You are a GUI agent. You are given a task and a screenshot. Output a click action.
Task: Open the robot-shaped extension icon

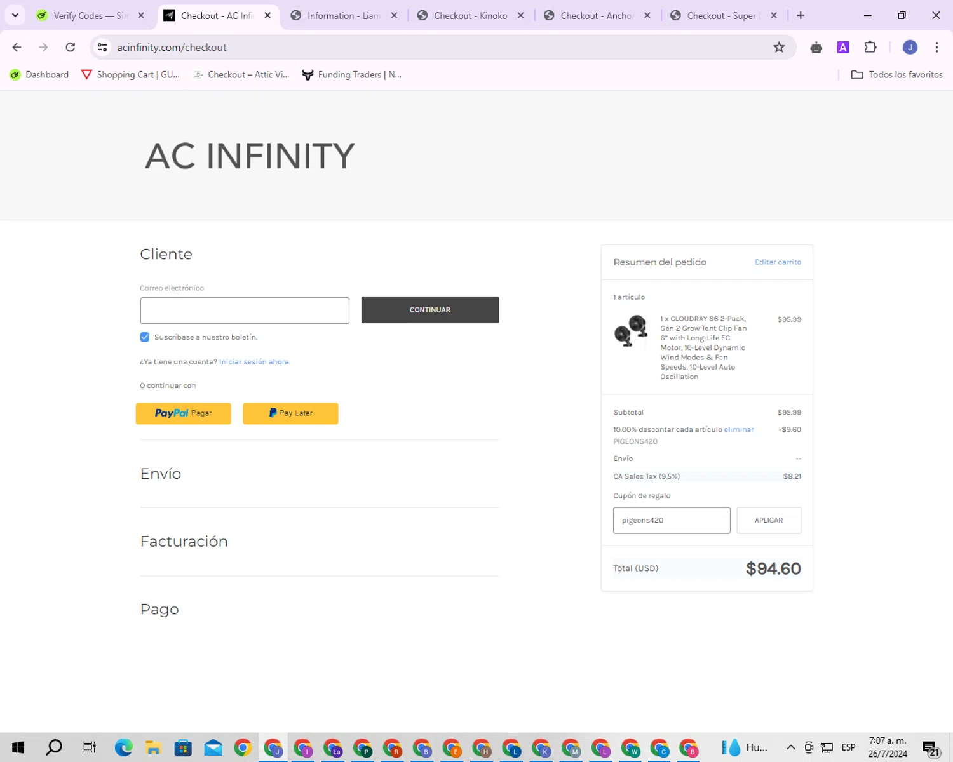[816, 47]
